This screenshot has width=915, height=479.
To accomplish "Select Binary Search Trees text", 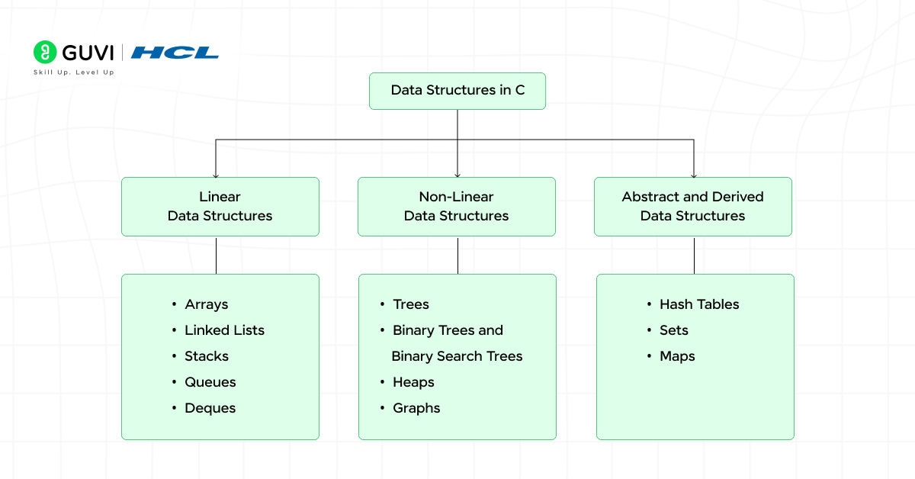I will click(x=457, y=356).
